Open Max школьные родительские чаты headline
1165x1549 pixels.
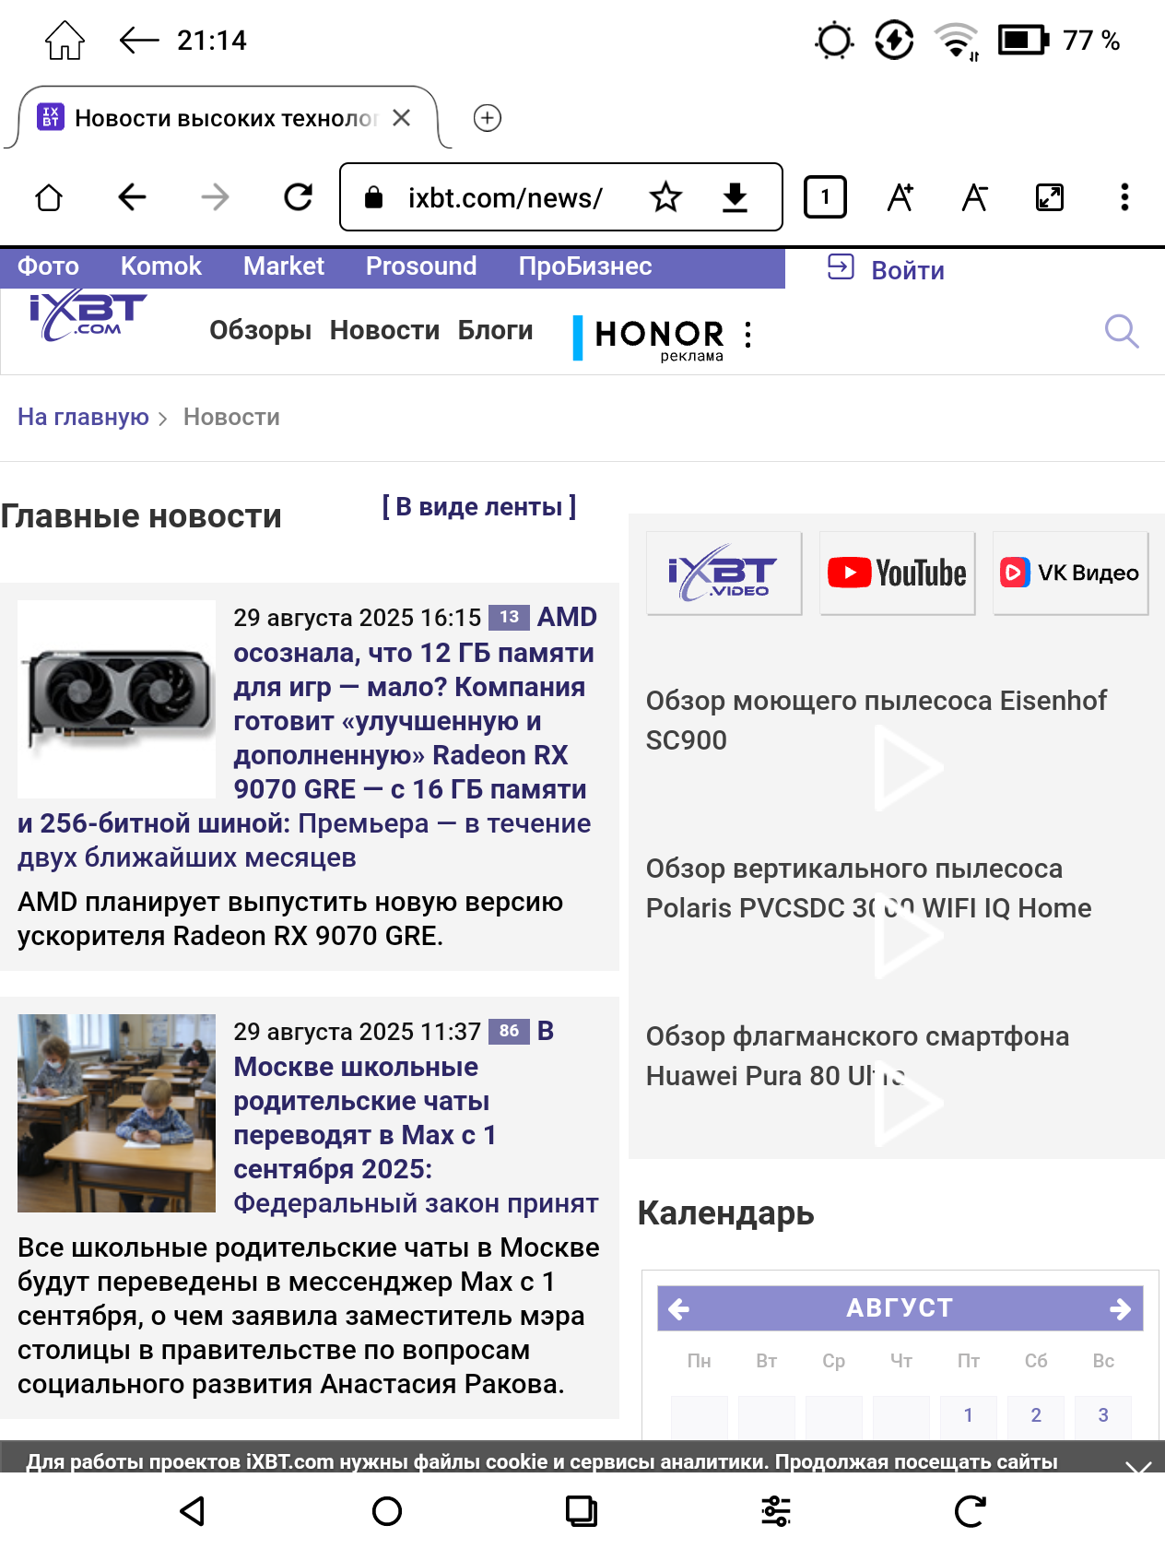pyautogui.click(x=415, y=1117)
